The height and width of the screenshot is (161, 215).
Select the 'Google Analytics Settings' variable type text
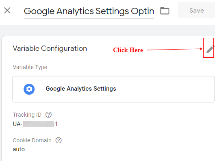81,89
